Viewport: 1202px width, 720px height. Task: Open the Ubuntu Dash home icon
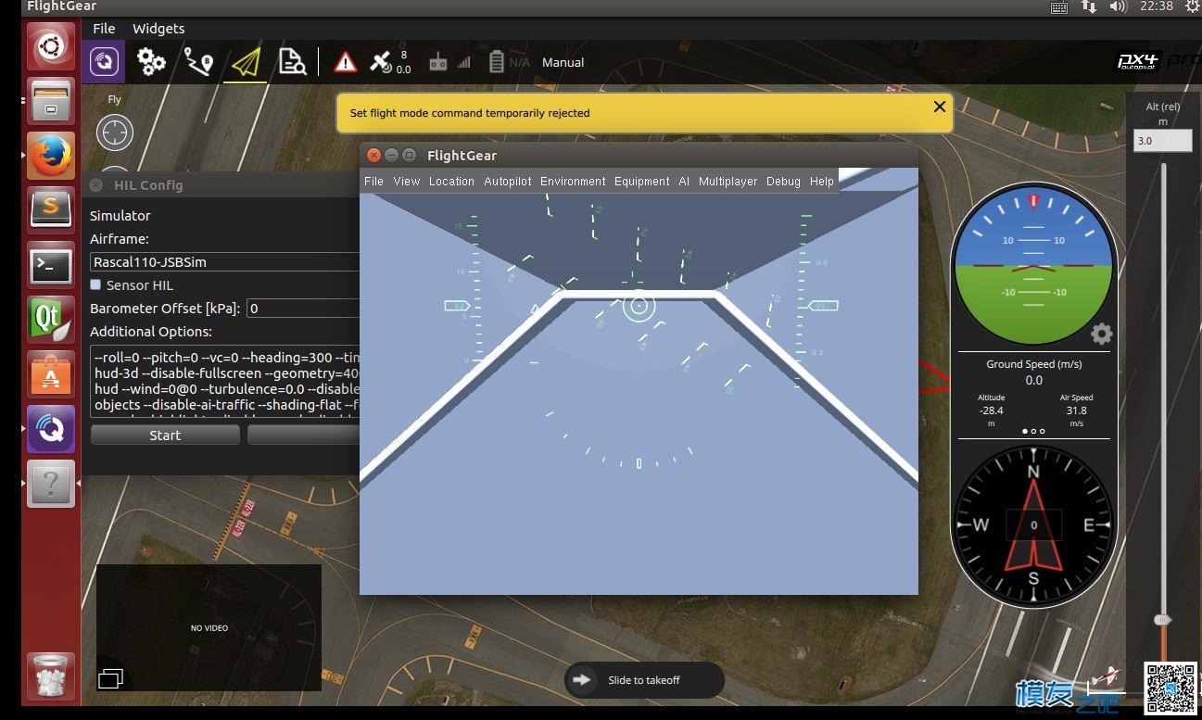tap(51, 46)
